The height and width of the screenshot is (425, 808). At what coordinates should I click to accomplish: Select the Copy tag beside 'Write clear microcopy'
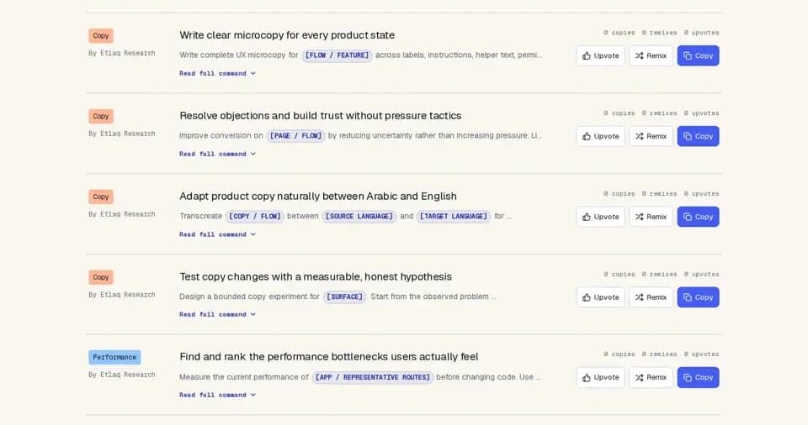(x=101, y=35)
